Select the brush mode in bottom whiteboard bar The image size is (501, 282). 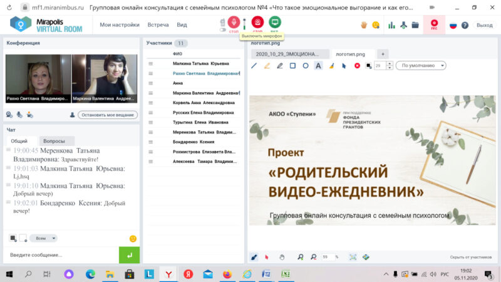(x=254, y=257)
